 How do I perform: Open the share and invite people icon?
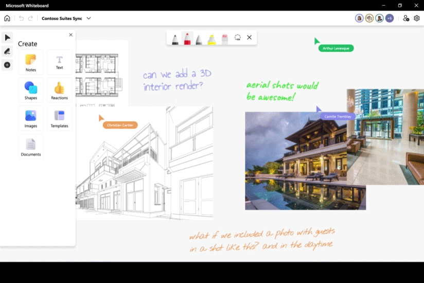[x=406, y=18]
